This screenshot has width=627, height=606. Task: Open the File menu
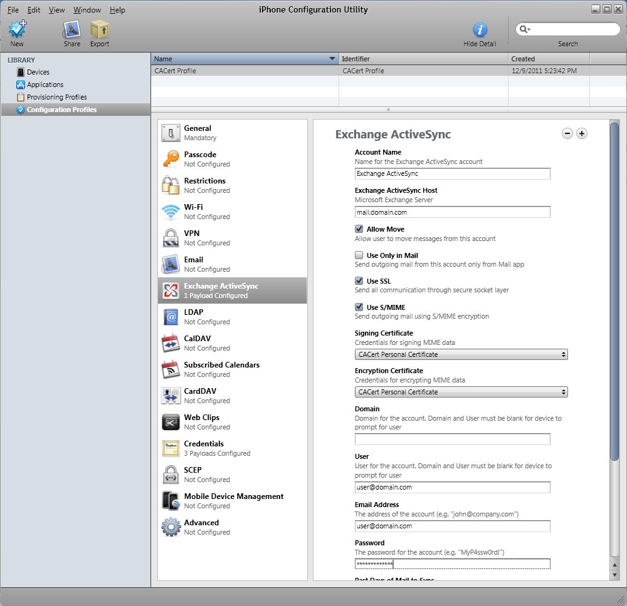(13, 10)
